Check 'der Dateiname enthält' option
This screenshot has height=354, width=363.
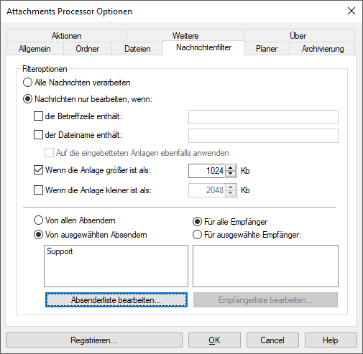coord(38,135)
